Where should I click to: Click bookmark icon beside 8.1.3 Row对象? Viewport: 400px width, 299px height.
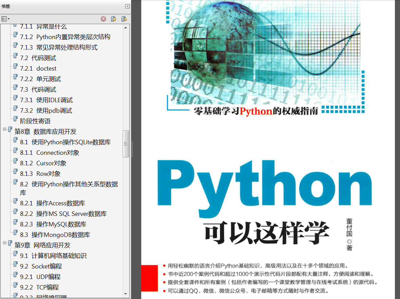click(x=16, y=171)
